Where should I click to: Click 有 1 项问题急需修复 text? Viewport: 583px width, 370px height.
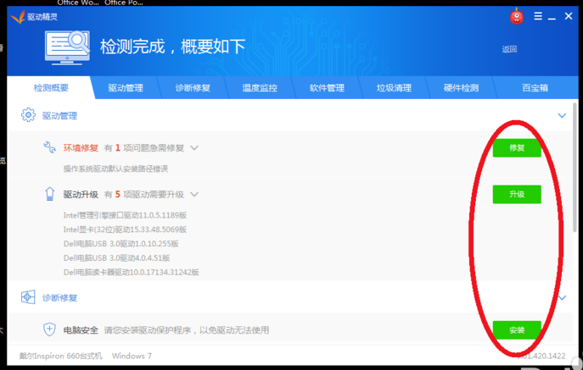(144, 148)
